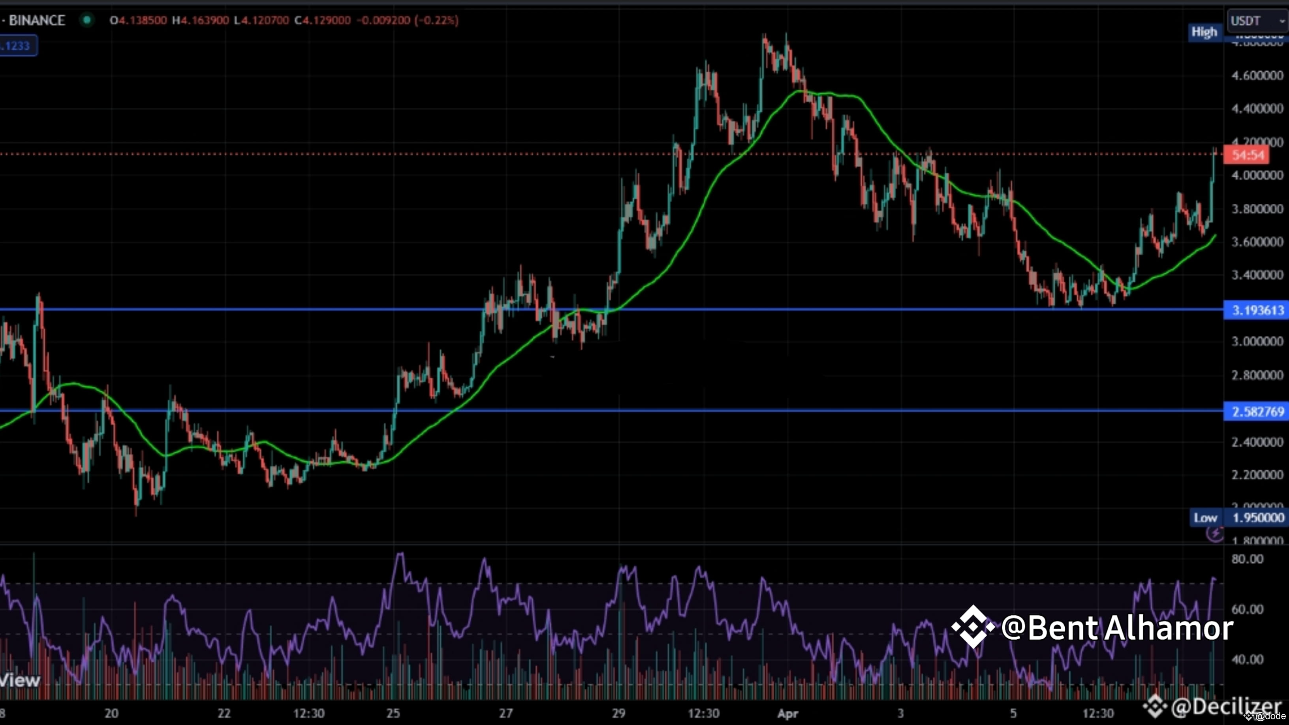Screen dimensions: 1289x725
Task: Click the 4.600000 price axis label
Action: point(1257,75)
